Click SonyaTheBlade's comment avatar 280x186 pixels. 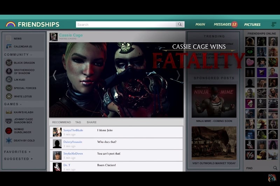pos(57,132)
